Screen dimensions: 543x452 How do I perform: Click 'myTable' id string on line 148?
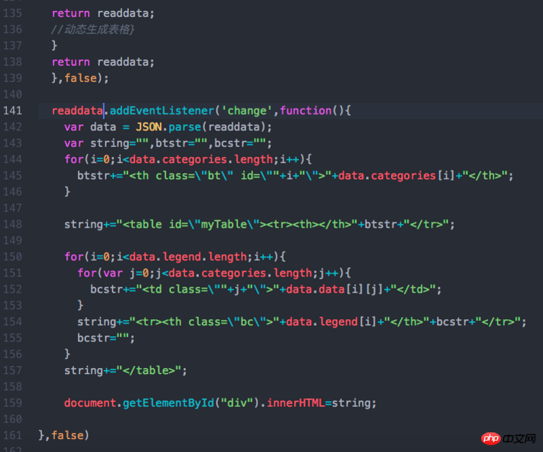[x=224, y=224]
